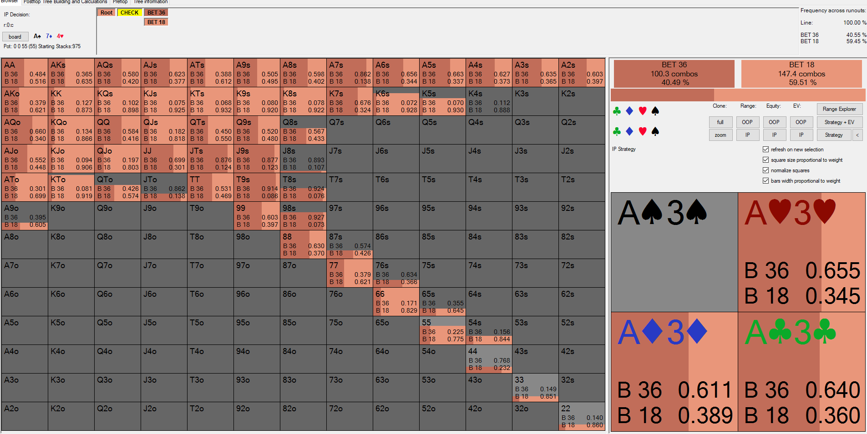Open the Range Explorer

pyautogui.click(x=839, y=109)
